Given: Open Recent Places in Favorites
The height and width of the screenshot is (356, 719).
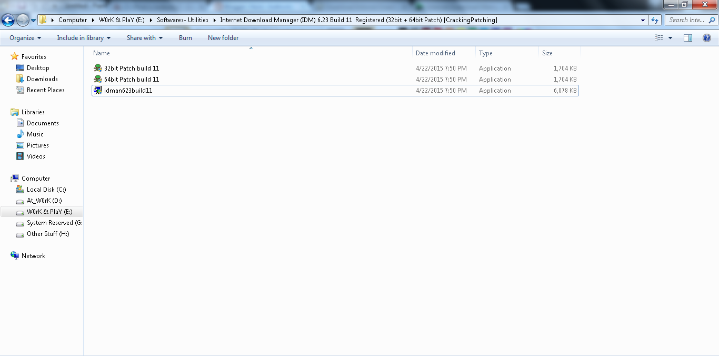Looking at the screenshot, I should pyautogui.click(x=46, y=90).
